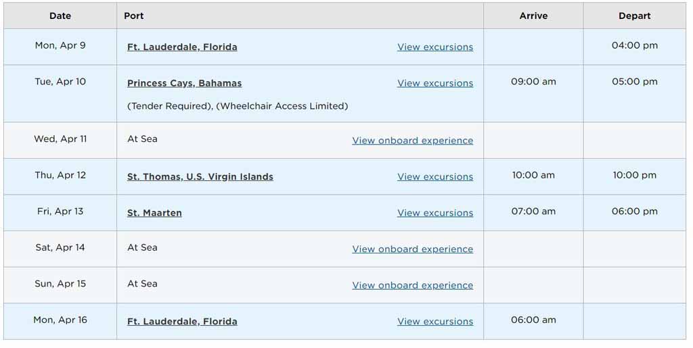Image resolution: width=693 pixels, height=348 pixels.
Task: View excursions for St. Thomas
Action: tap(435, 177)
